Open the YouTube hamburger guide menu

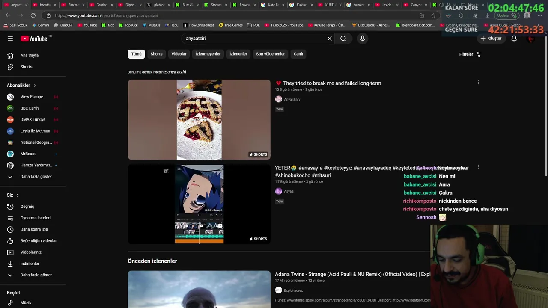tap(10, 38)
